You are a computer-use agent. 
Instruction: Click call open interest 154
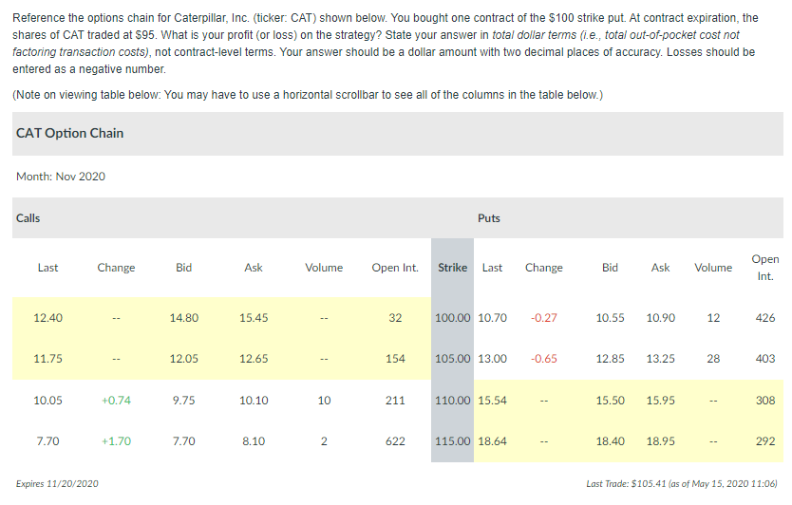tap(395, 359)
